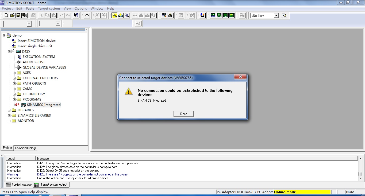Viewport: 365px width, 196px height.
Task: Open the Project menu
Action: (x=7, y=8)
